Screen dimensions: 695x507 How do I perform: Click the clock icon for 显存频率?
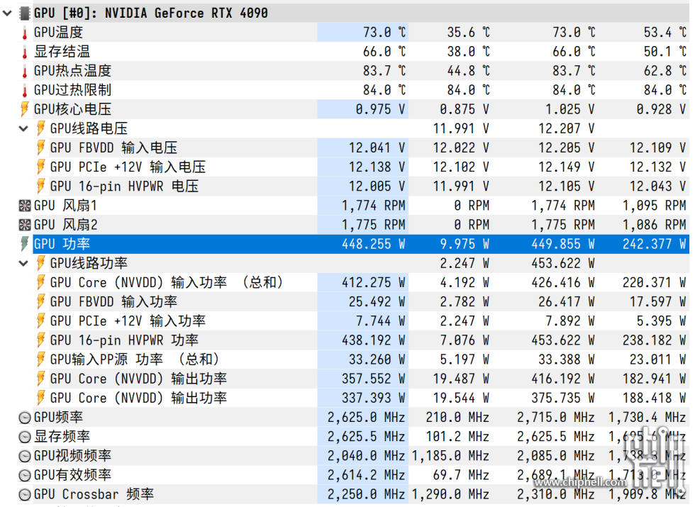coord(25,437)
